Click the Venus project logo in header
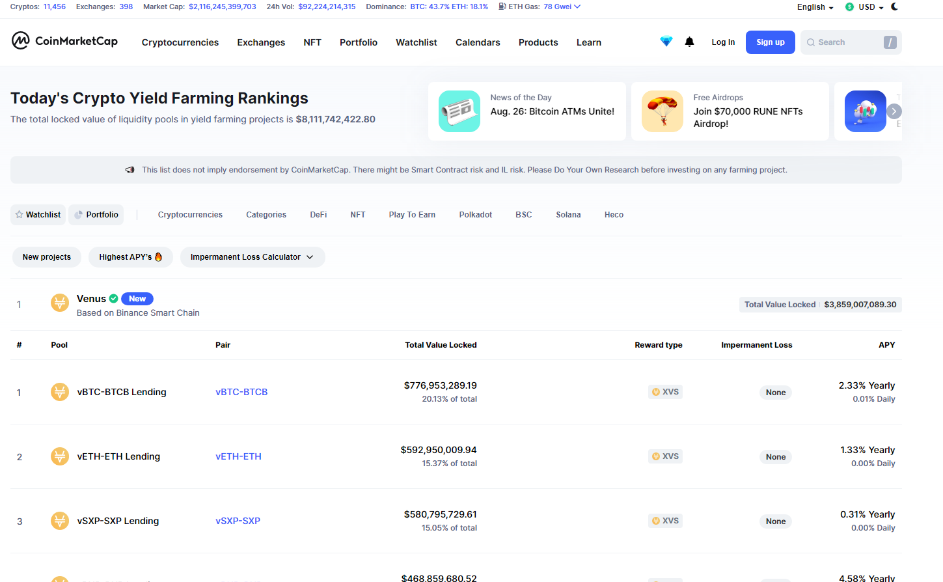Screen dimensions: 943x582 [60, 303]
